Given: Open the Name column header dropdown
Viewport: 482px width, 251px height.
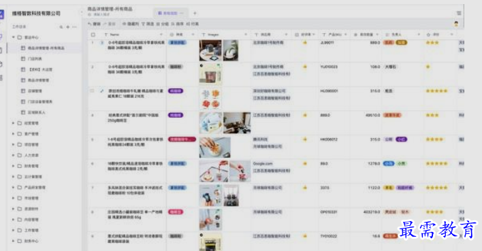Looking at the screenshot, I should (161, 35).
